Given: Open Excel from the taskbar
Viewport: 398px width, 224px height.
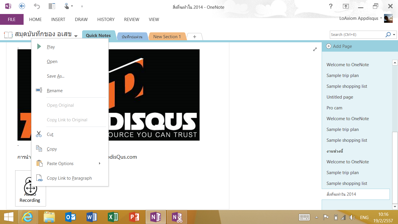Looking at the screenshot, I should pos(113,217).
